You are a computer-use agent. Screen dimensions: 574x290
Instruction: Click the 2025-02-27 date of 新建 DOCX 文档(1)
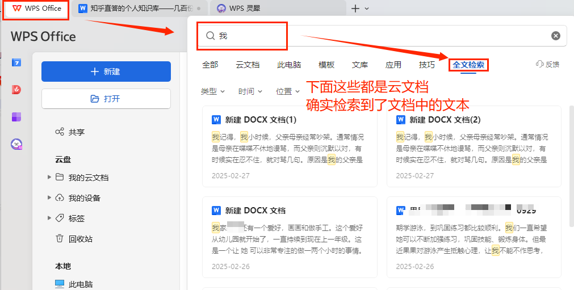point(231,175)
